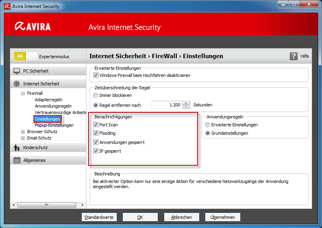Click the Allgemeines calendar icon

coord(17,160)
